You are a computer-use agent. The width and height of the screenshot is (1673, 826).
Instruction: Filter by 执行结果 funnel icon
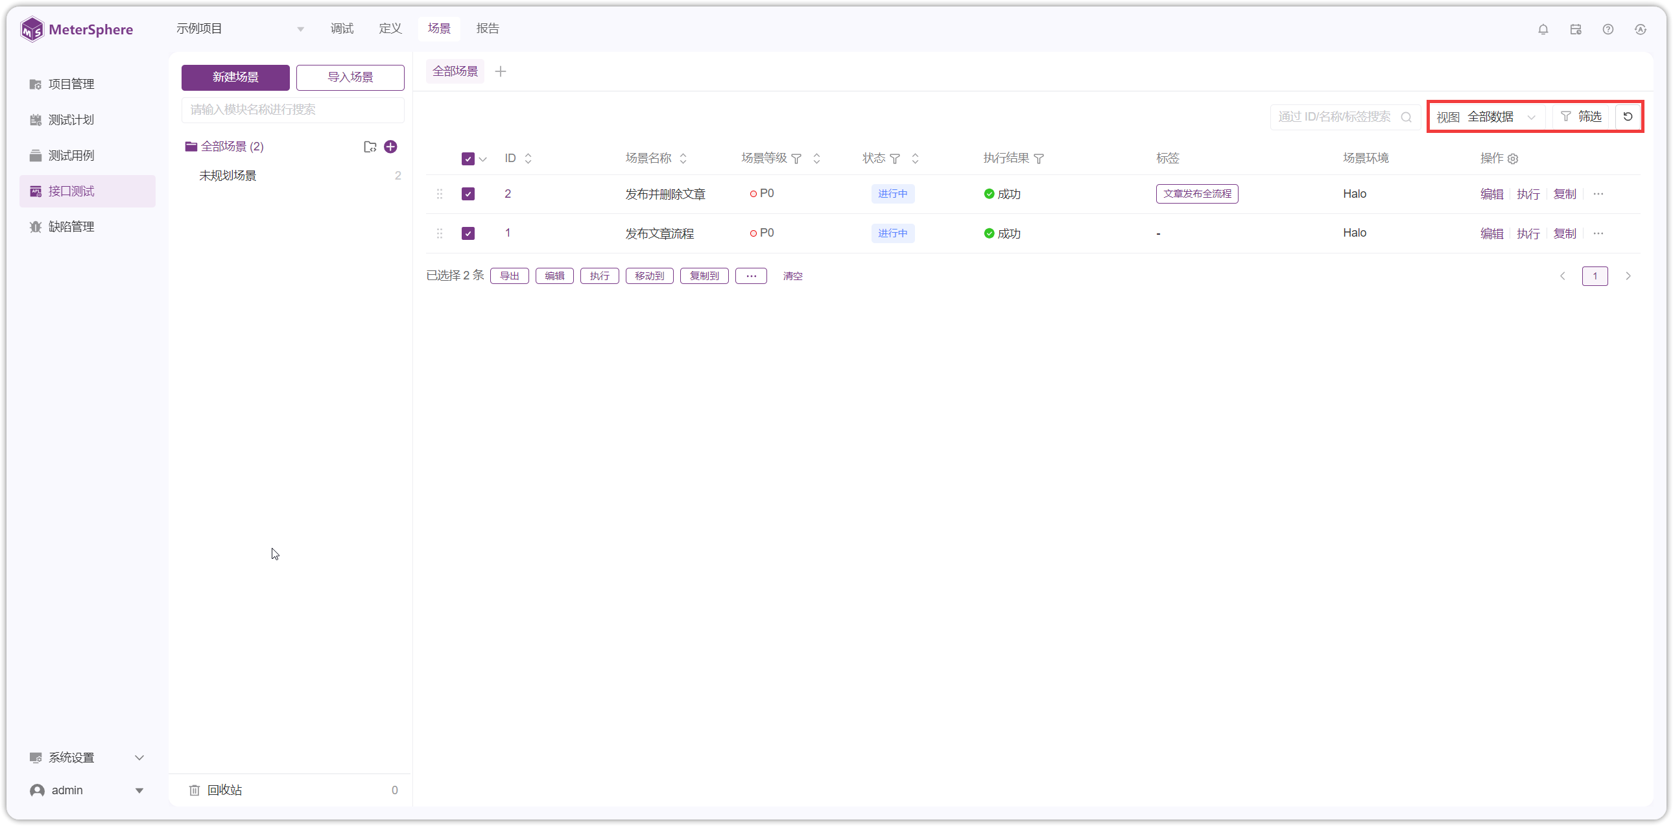point(1039,159)
